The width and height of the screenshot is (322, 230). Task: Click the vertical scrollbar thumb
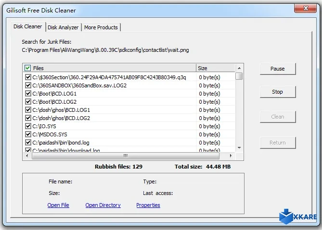(239, 76)
